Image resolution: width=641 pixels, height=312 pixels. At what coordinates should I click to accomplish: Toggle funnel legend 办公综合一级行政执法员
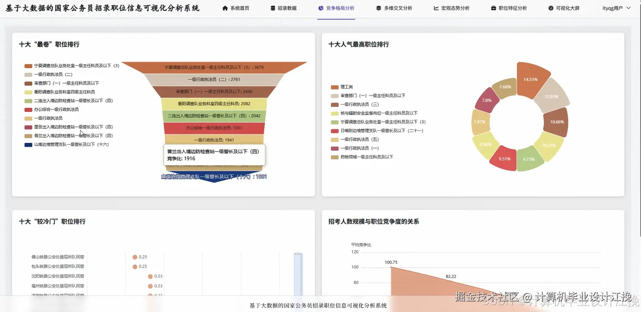pos(52,109)
